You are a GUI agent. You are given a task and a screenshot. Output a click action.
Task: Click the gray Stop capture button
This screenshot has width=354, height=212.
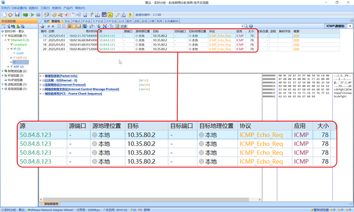click(38, 15)
